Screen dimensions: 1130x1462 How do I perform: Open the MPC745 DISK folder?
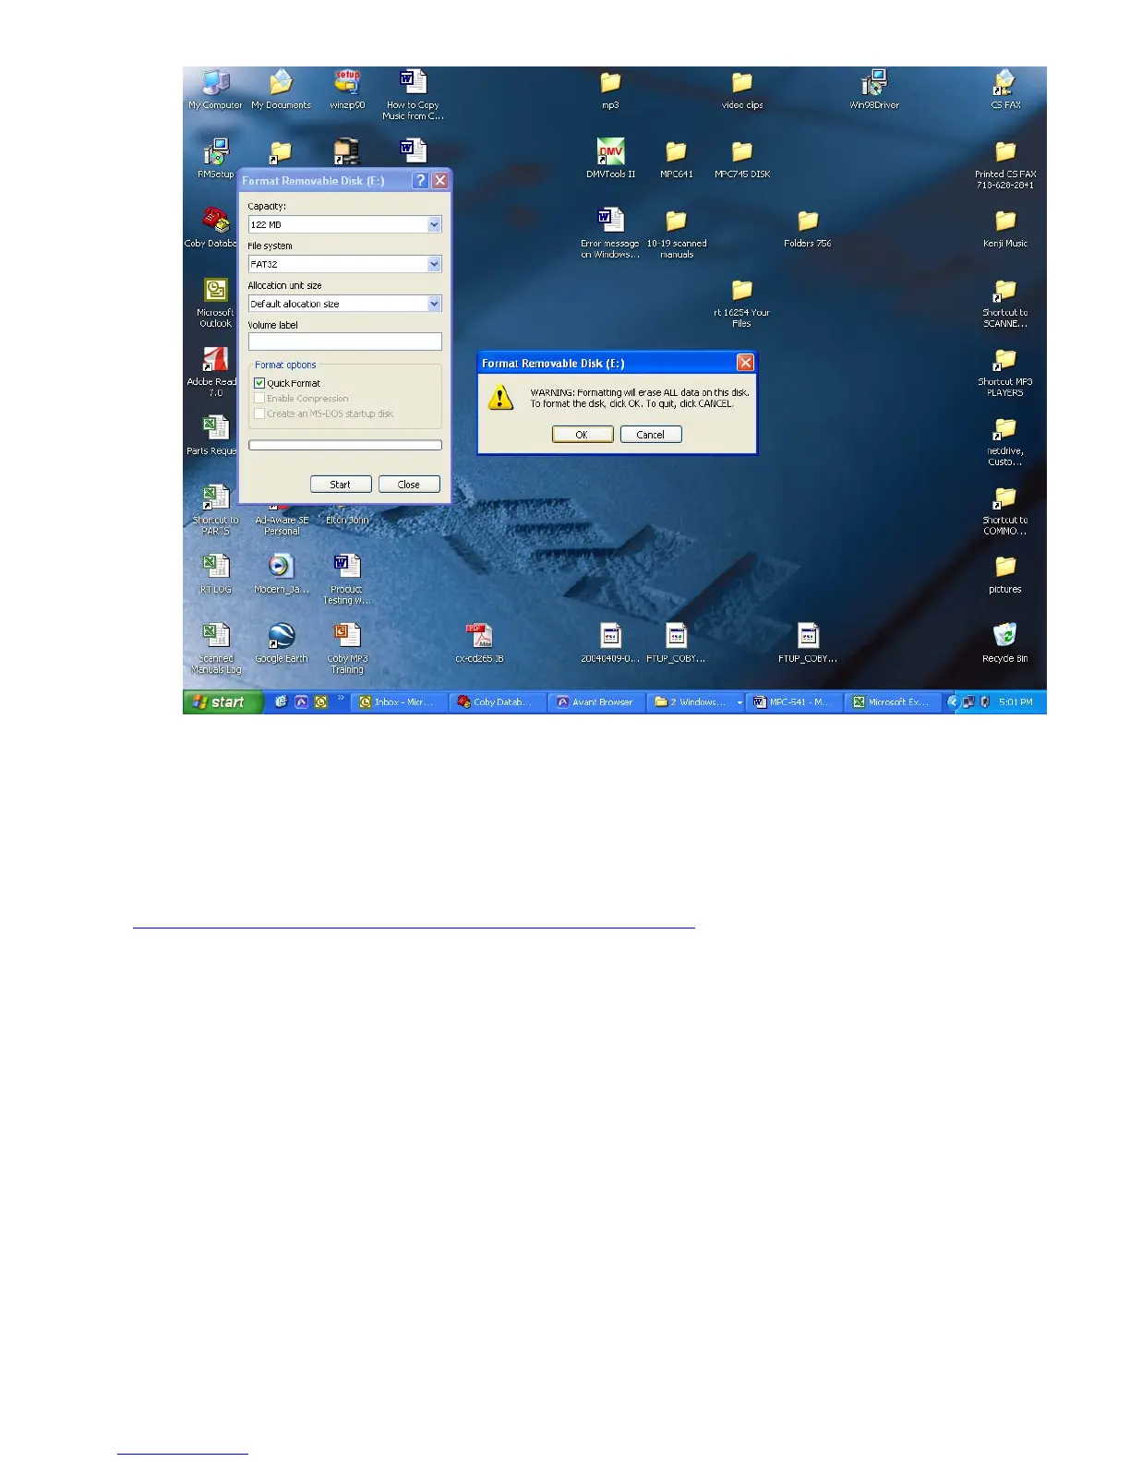pos(742,159)
